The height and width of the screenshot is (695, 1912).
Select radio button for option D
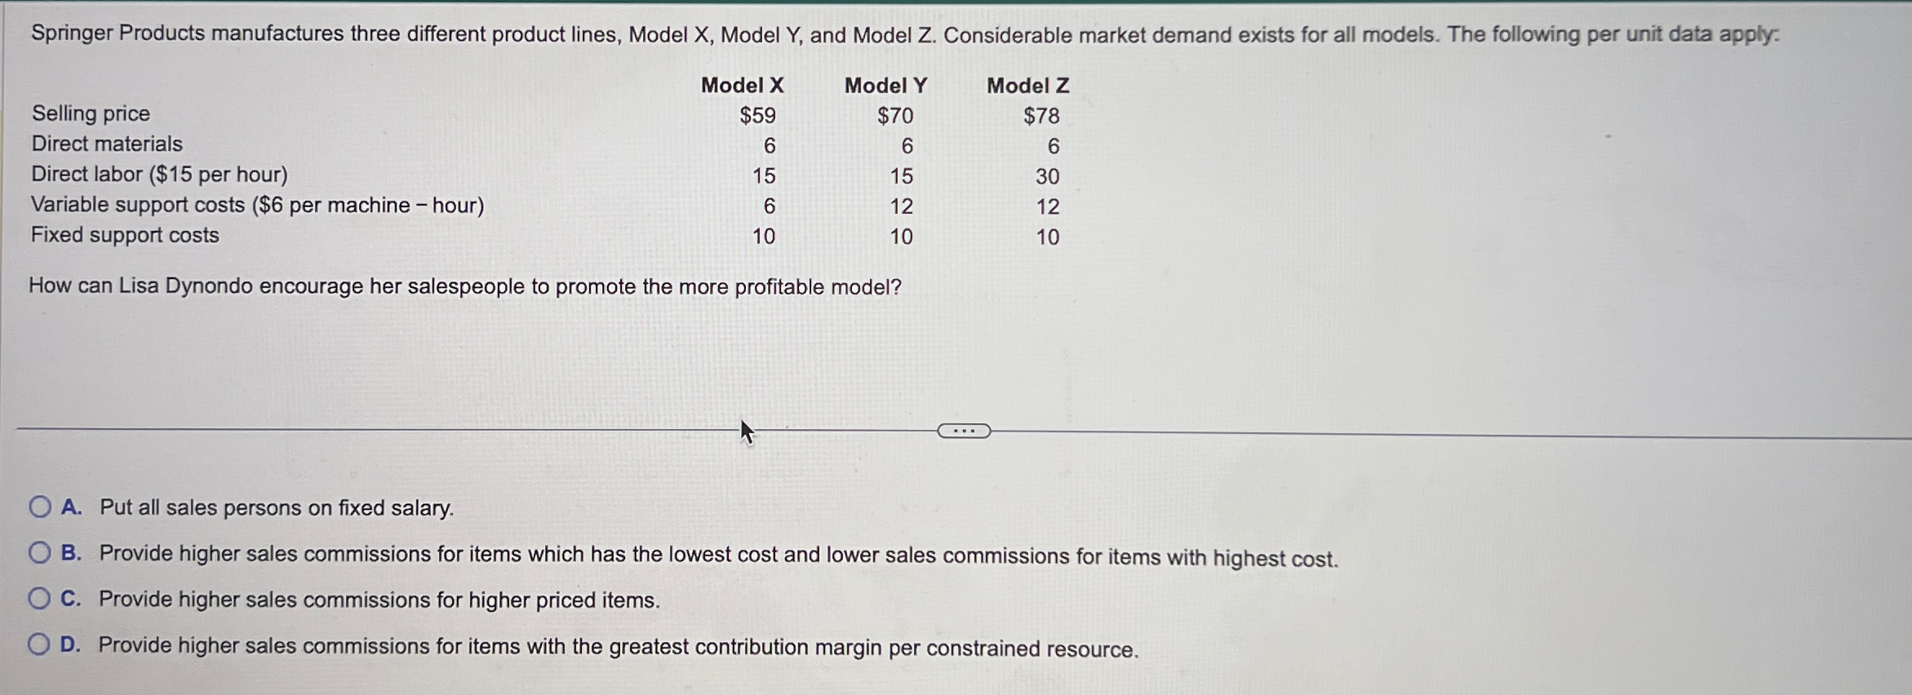click(x=39, y=644)
